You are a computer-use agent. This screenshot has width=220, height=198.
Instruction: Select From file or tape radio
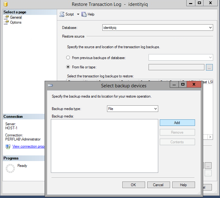(68, 67)
